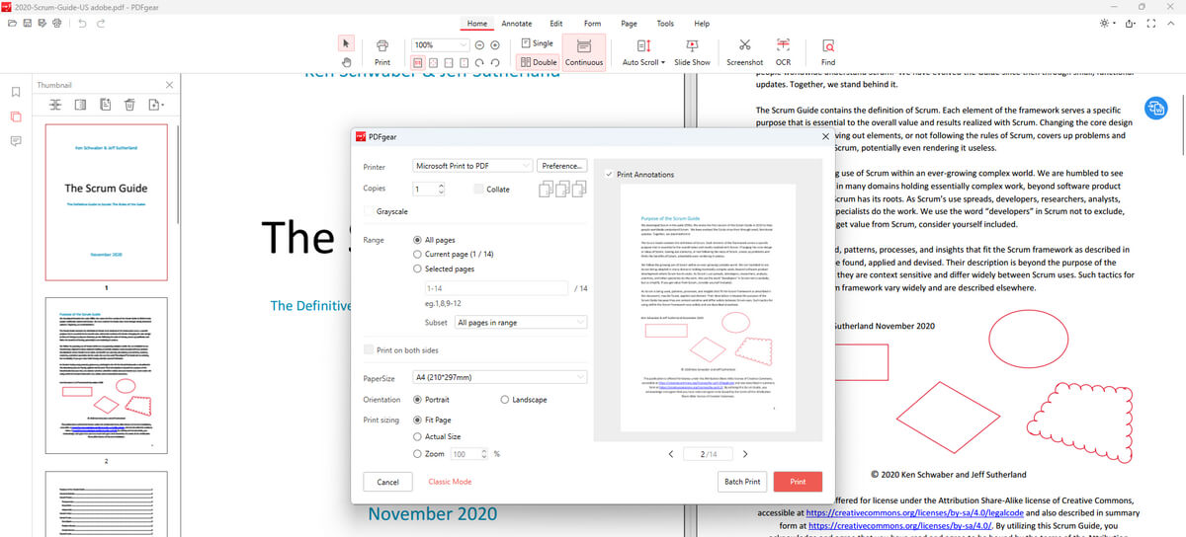The image size is (1186, 537).
Task: Check the Grayscale option
Action: [x=370, y=211]
